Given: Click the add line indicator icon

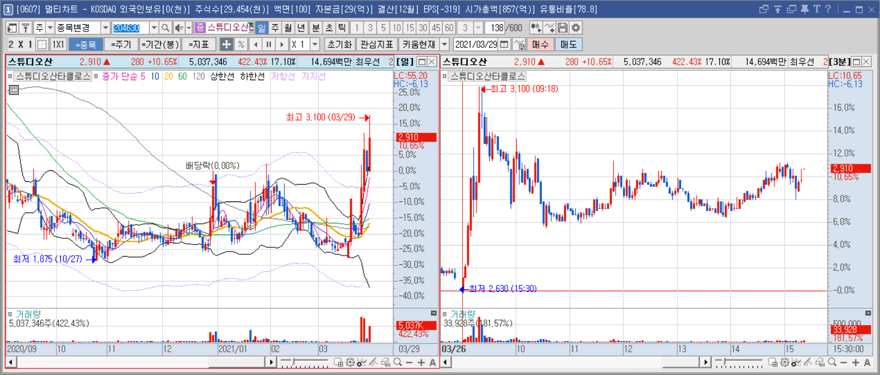Looking at the screenshot, I should pyautogui.click(x=549, y=28).
